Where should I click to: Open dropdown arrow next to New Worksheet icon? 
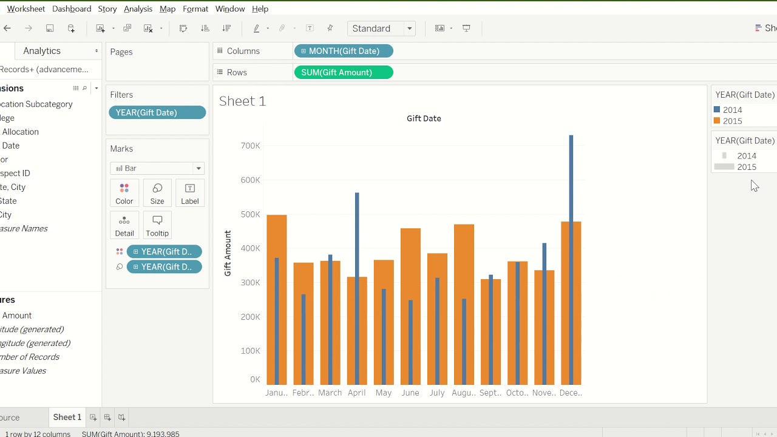point(113,29)
